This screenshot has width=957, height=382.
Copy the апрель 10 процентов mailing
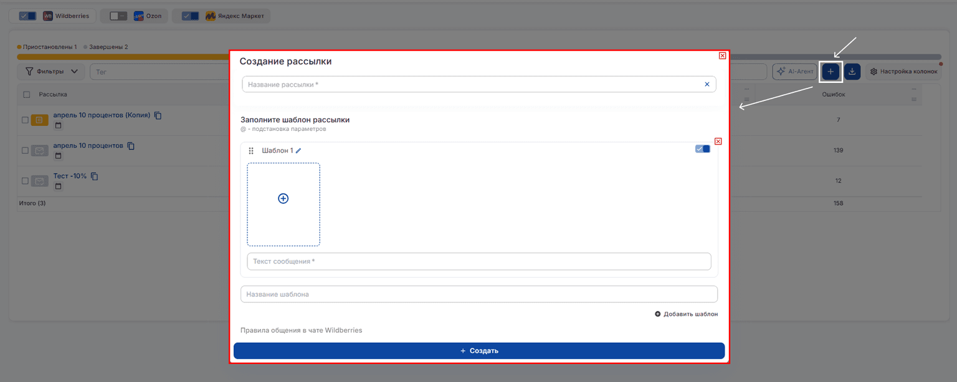click(131, 146)
